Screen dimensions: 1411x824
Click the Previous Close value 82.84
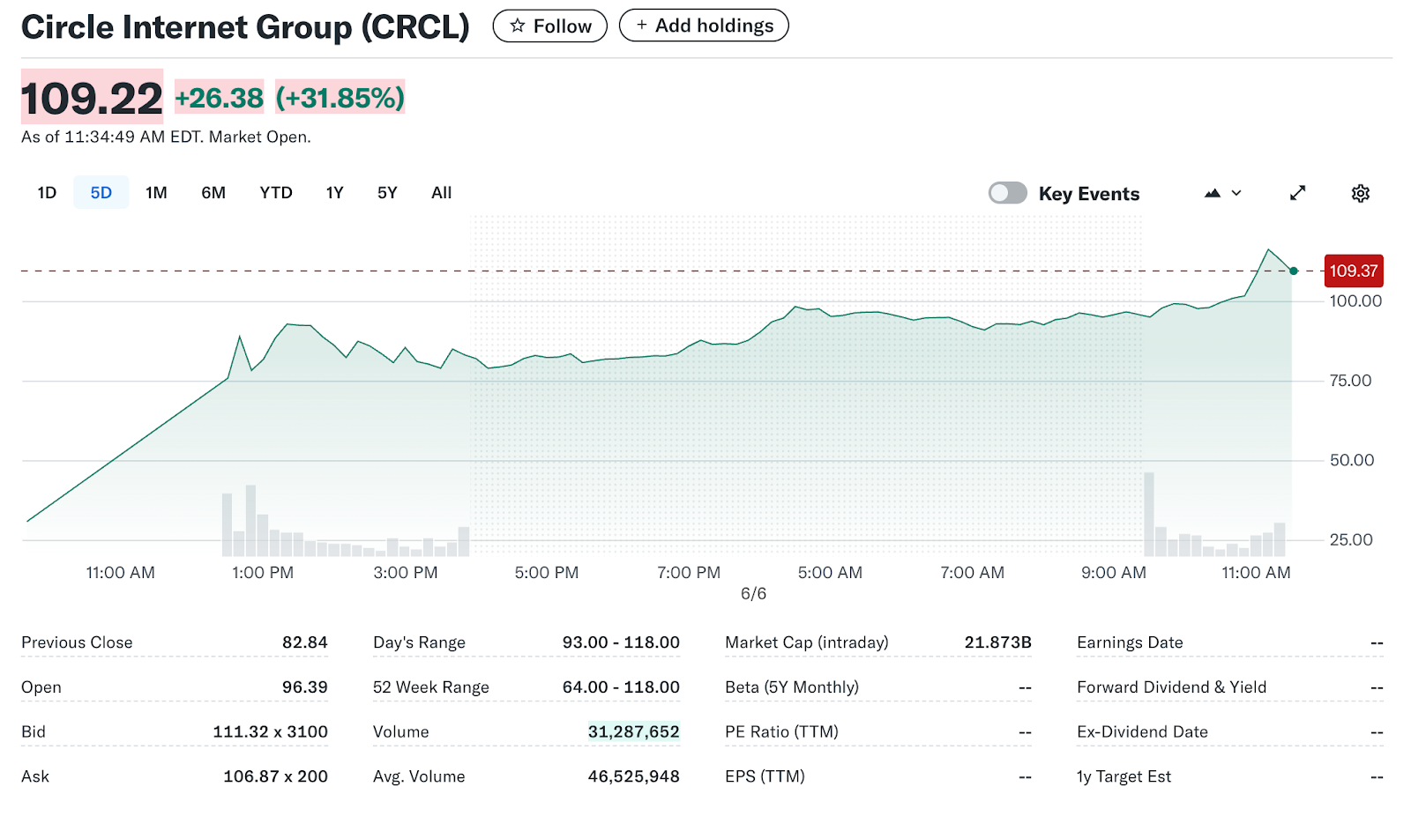[x=304, y=642]
